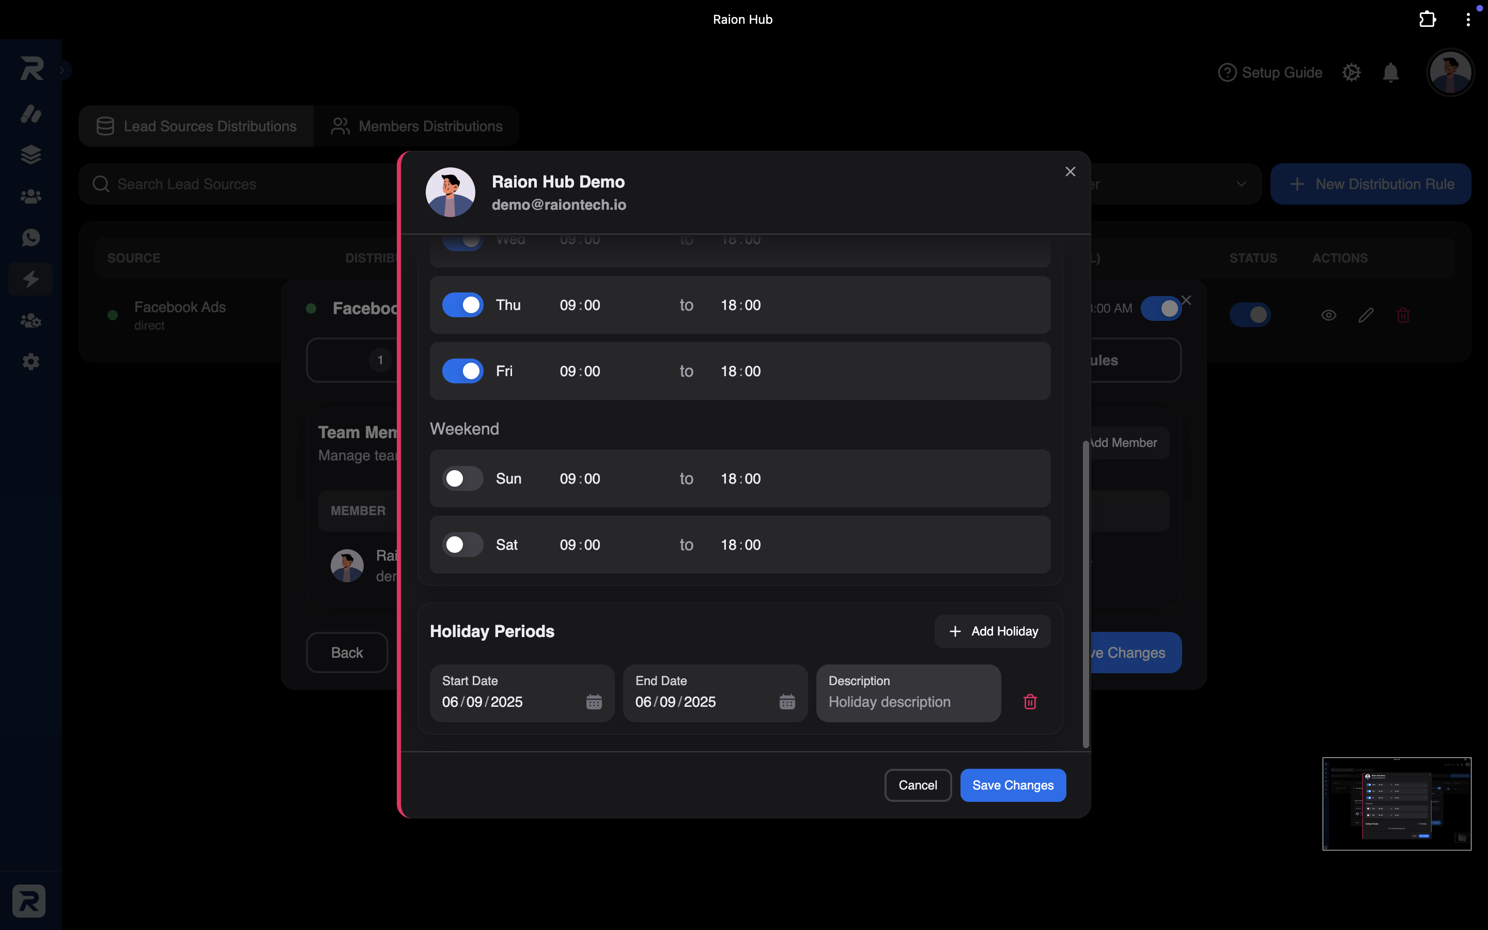Open the Start Date calendar picker
The height and width of the screenshot is (930, 1488).
coord(593,702)
